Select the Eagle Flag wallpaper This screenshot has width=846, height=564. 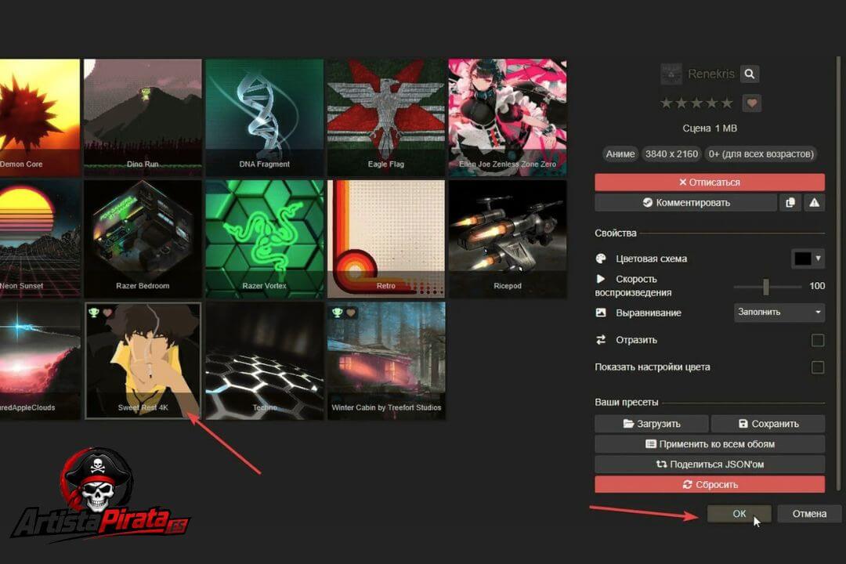[x=386, y=117]
